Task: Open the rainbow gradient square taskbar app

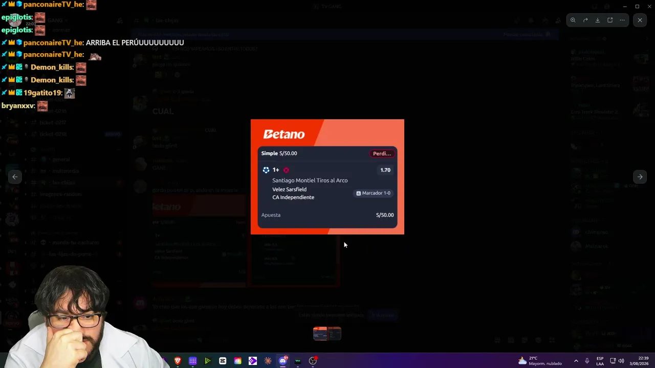Action: [237, 361]
